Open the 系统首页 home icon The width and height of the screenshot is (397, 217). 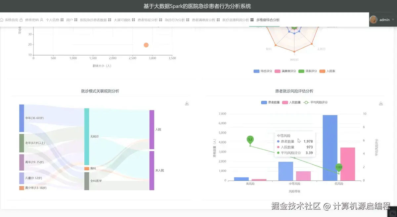(x=2, y=20)
